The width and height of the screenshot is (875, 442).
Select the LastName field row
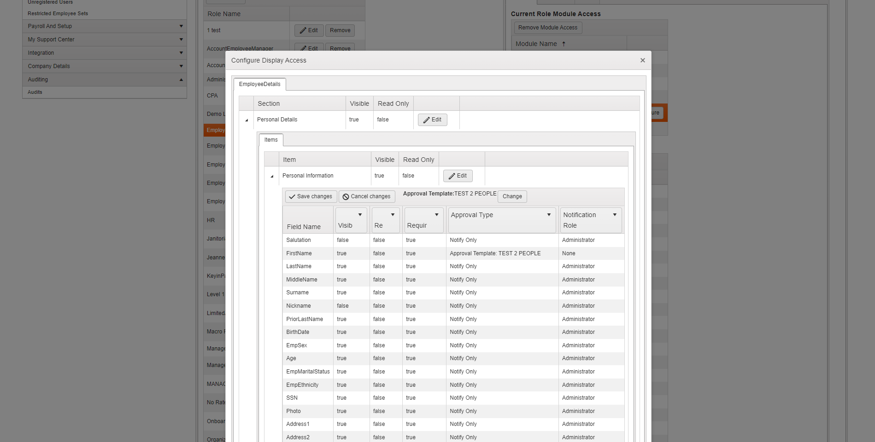click(453, 266)
